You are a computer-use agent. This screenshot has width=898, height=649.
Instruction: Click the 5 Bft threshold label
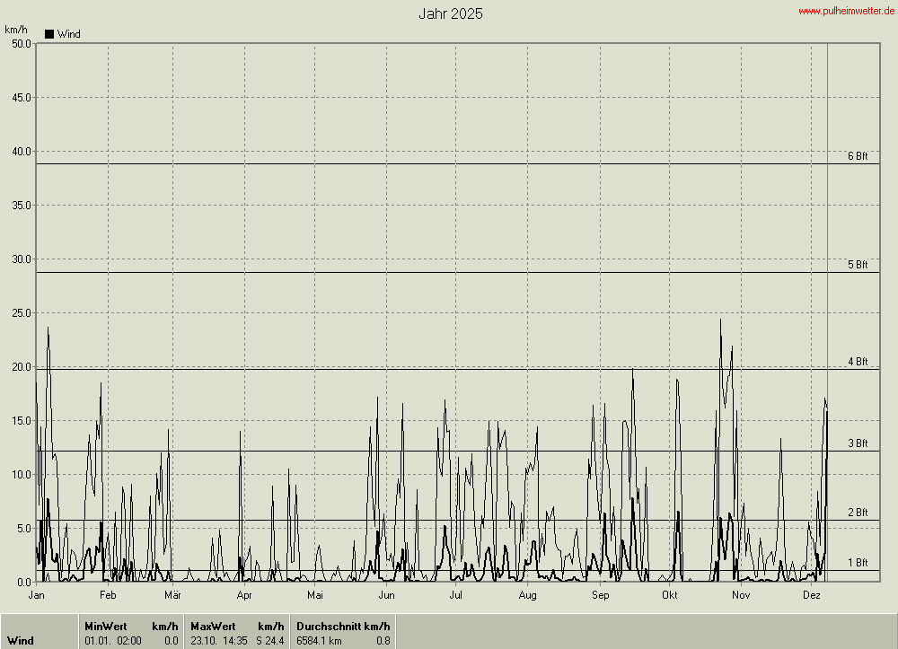tap(858, 265)
